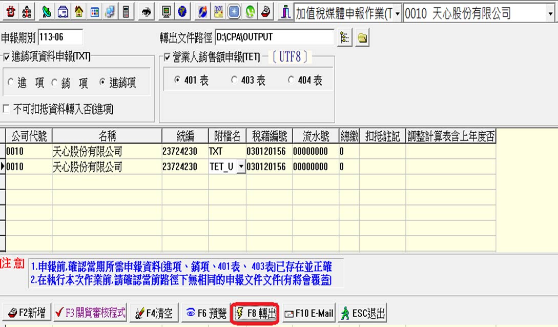The width and height of the screenshot is (558, 327).
Task: Click the 申報期別 field showing 113-06
Action: coord(60,37)
